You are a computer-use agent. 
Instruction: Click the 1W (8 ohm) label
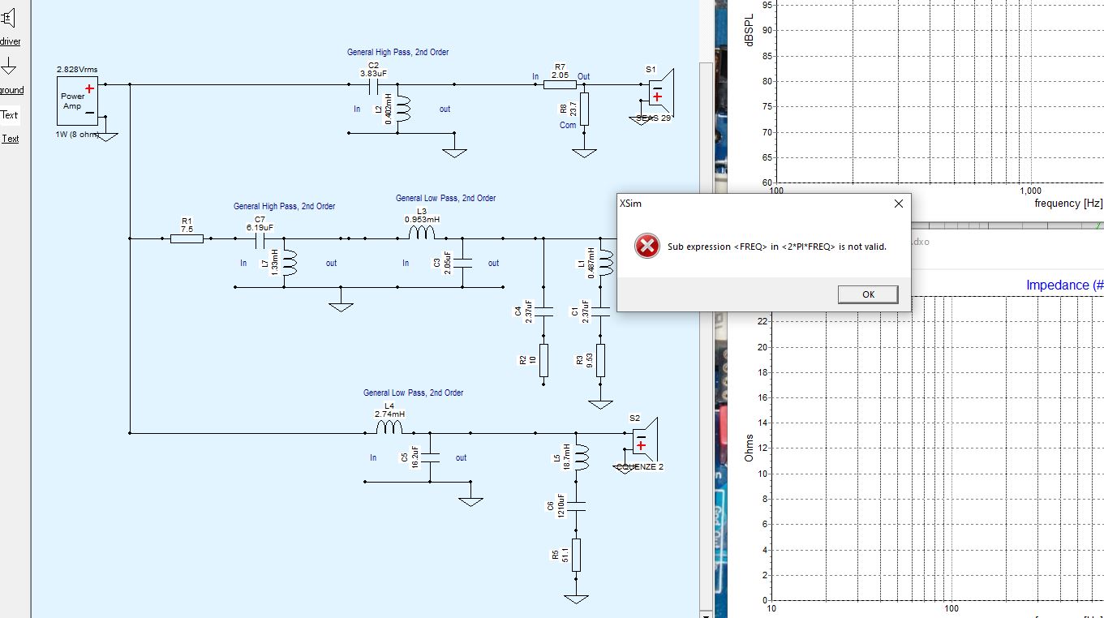coord(78,134)
